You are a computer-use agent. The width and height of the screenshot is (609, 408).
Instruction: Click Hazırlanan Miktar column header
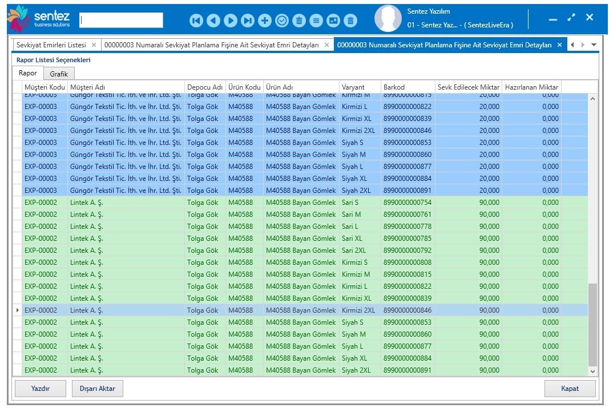pos(532,87)
